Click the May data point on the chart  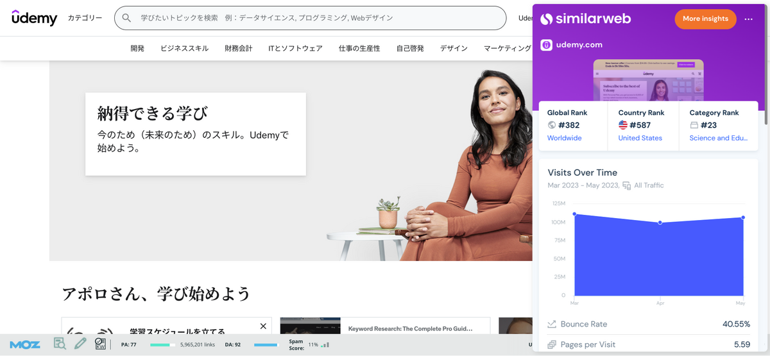743,218
